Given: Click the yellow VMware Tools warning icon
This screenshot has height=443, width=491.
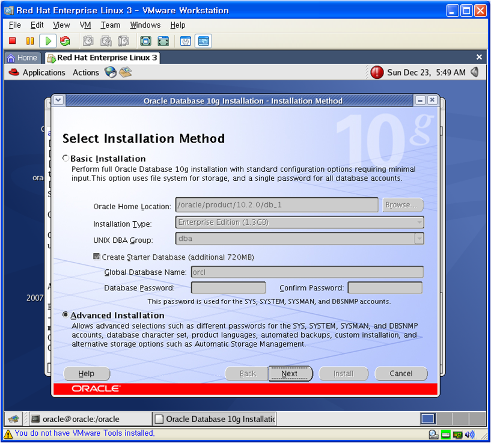Looking at the screenshot, I should (x=8, y=434).
